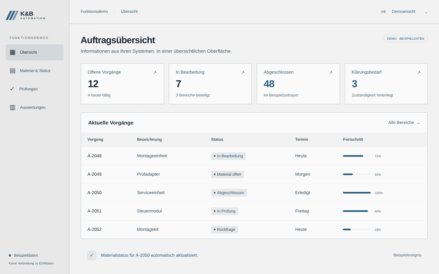Click the Auswertungen columns icon
439x274 pixels.
13,107
